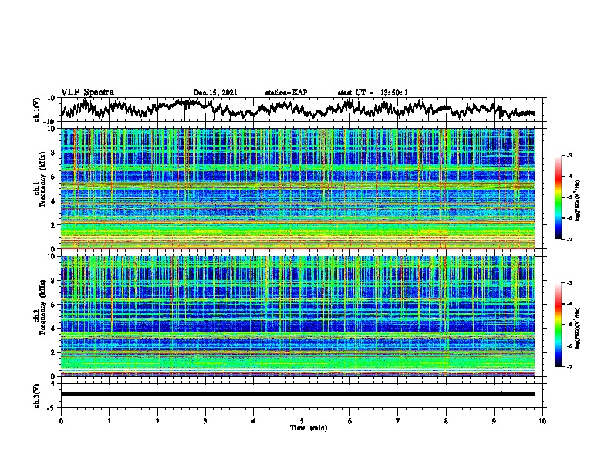Click the ch.2 'Frequency (kHz)' axis label

pyautogui.click(x=42, y=307)
